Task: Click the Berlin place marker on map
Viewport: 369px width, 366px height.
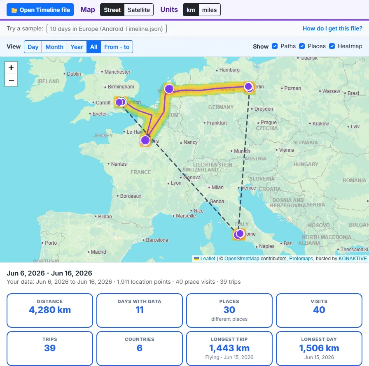Action: pyautogui.click(x=248, y=86)
